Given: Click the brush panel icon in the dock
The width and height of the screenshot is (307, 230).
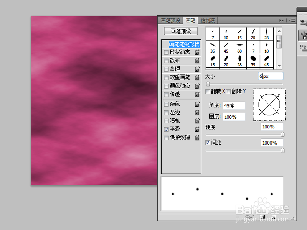Looking at the screenshot, I should point(304,35).
